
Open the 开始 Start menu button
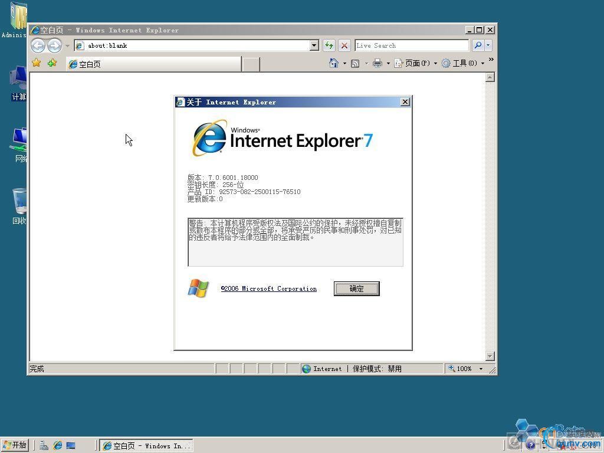point(15,445)
